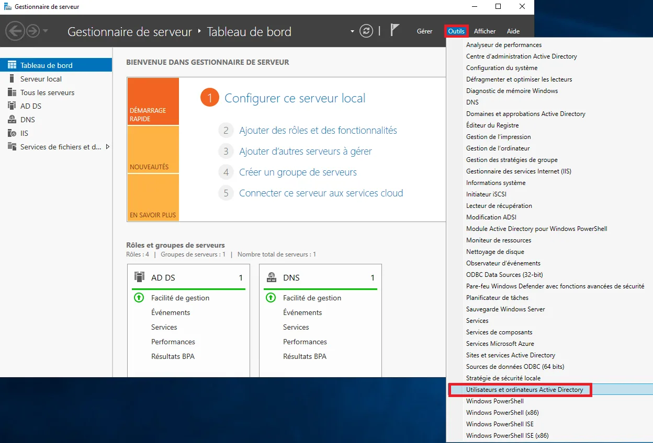653x443 pixels.
Task: Open the notifications flag icon
Action: tap(395, 30)
